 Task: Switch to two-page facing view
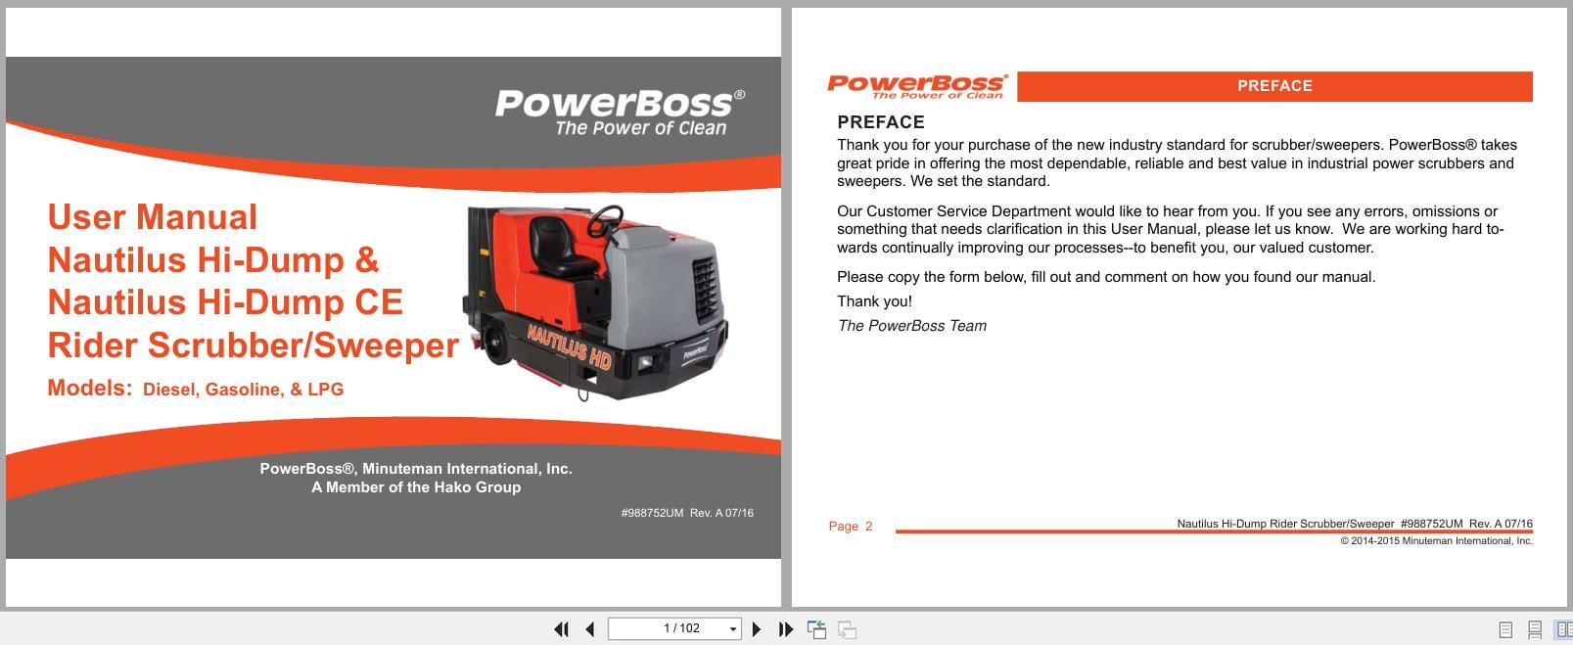[1564, 629]
